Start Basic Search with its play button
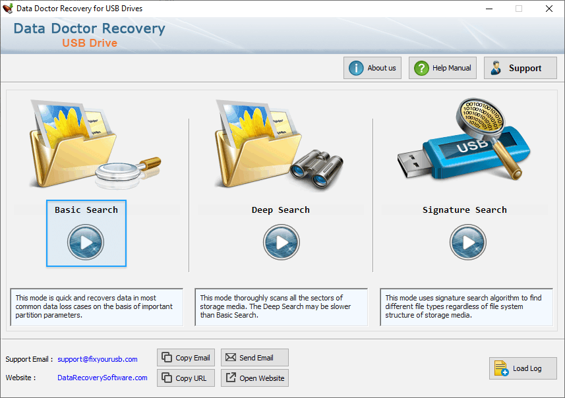Image resolution: width=565 pixels, height=398 pixels. pos(86,242)
